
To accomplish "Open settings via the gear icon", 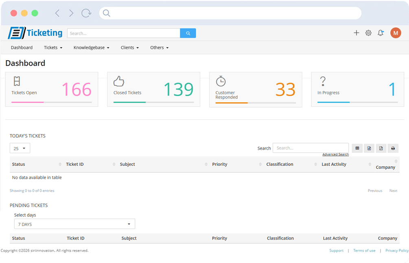I will pyautogui.click(x=368, y=33).
